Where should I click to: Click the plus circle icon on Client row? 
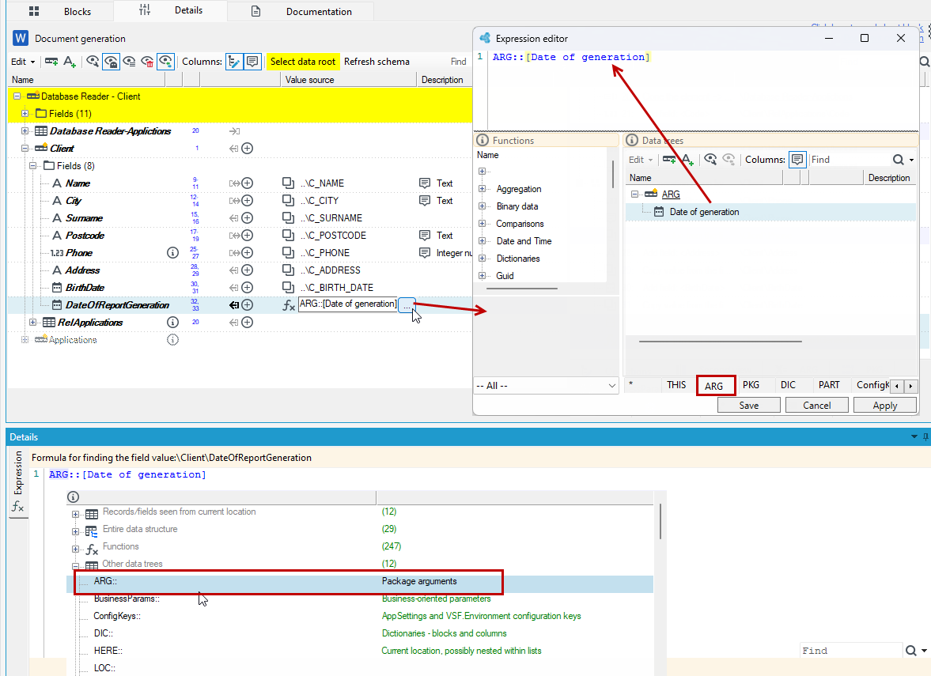(x=248, y=149)
